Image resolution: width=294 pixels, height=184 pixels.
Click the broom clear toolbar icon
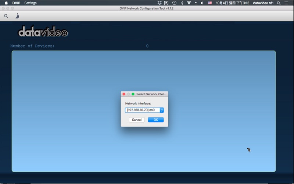tap(17, 16)
